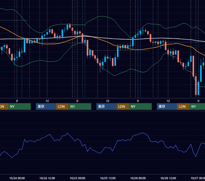205x181 pixels.
Task: Click the 10/24 12:00 time axis label
Action: [x=47, y=178]
